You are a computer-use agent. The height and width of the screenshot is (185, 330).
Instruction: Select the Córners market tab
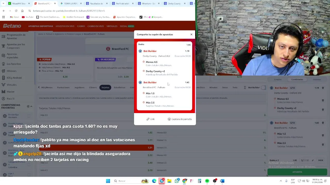[93, 88]
